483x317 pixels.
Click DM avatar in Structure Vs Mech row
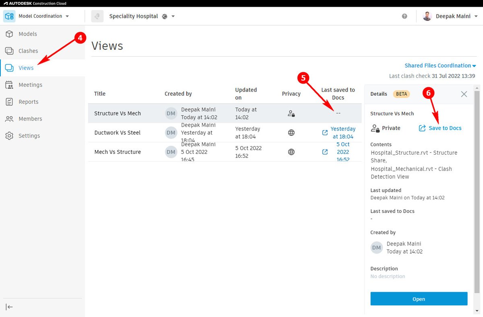(171, 113)
